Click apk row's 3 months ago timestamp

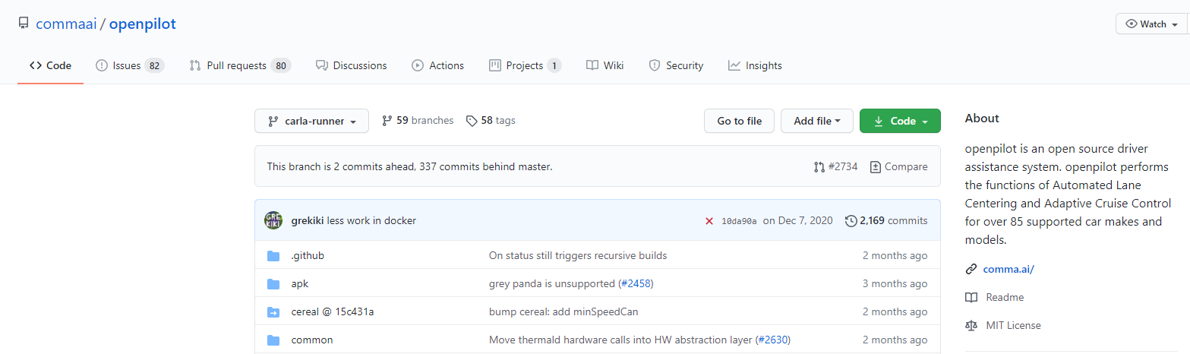895,283
